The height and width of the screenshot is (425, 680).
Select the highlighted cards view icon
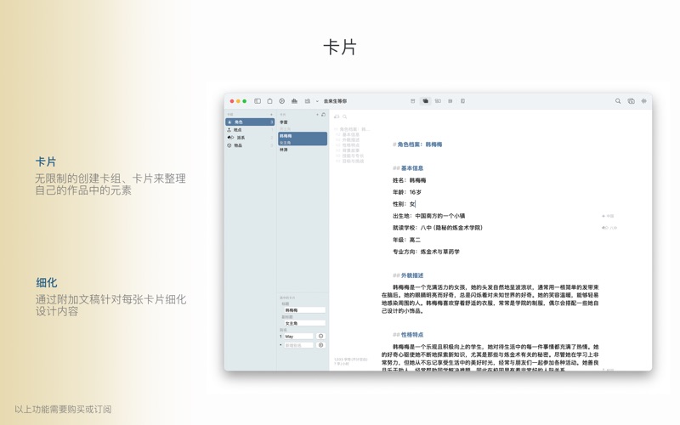tap(426, 101)
